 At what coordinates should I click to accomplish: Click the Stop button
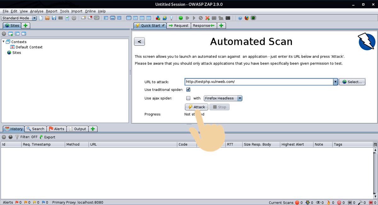pyautogui.click(x=220, y=107)
